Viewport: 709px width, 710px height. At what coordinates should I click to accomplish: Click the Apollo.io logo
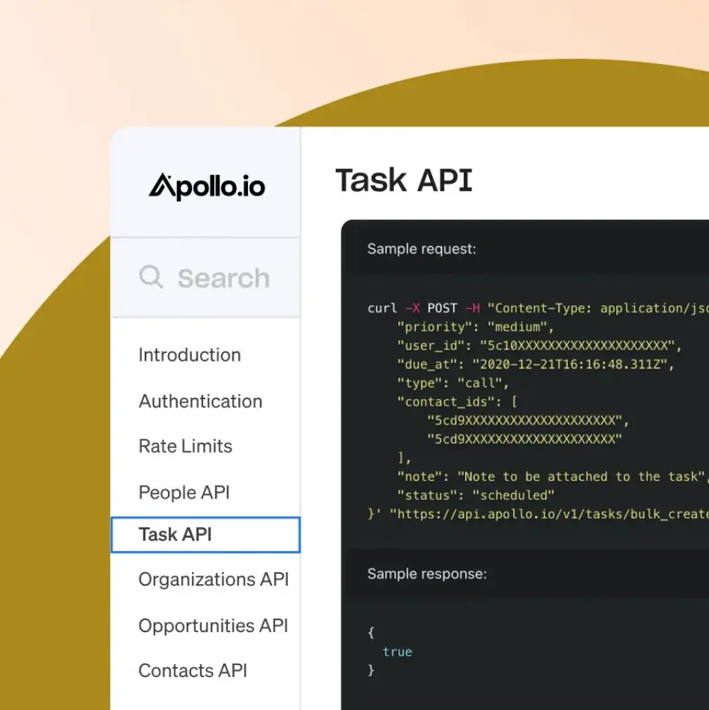206,186
